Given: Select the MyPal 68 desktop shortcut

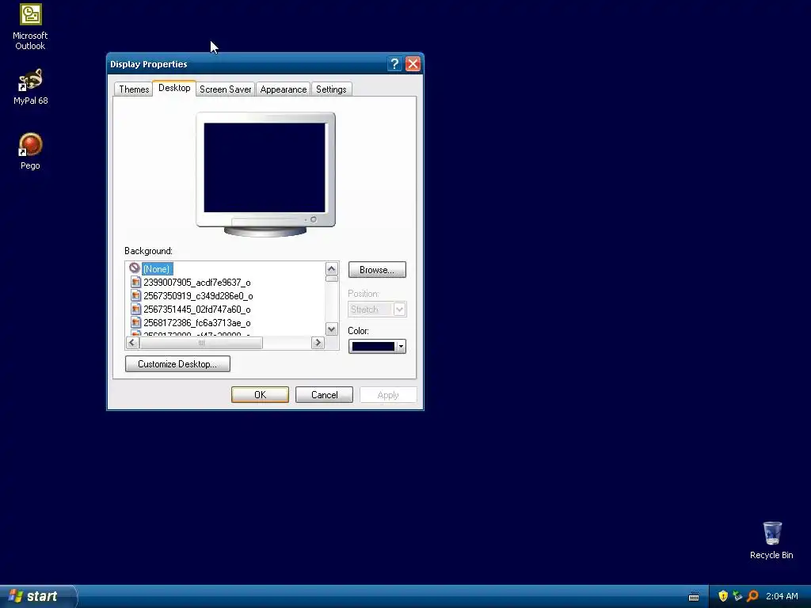Looking at the screenshot, I should point(30,86).
